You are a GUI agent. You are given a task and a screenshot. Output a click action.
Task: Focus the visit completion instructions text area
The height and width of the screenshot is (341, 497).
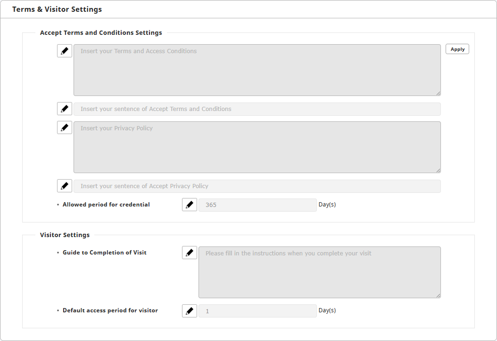[x=319, y=272]
